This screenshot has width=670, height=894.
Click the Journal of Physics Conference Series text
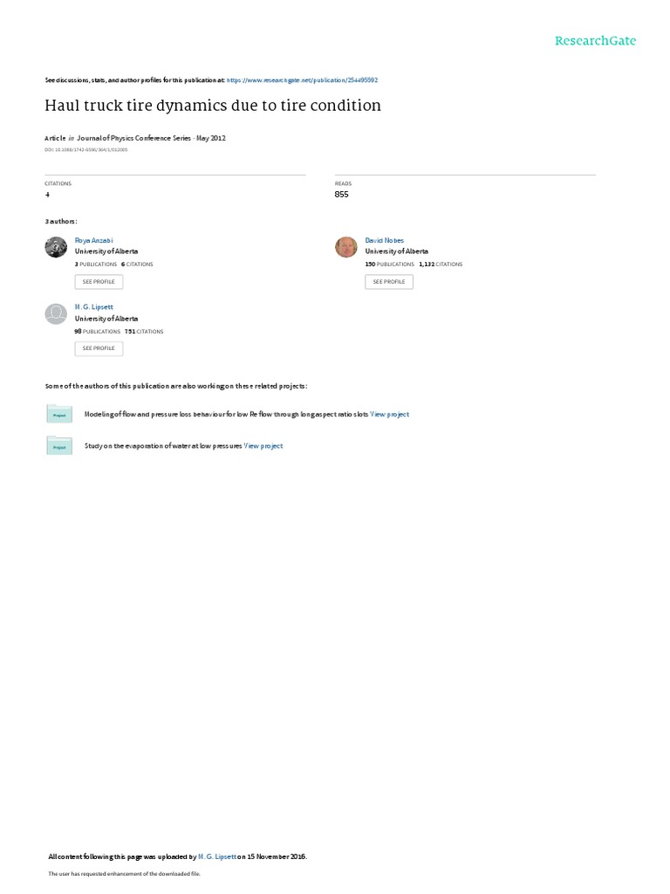(133, 138)
